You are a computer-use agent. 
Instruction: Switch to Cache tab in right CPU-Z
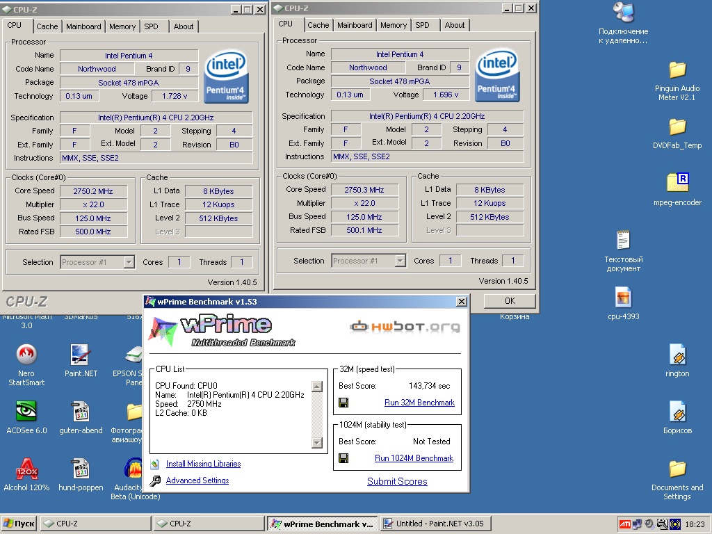coord(318,25)
